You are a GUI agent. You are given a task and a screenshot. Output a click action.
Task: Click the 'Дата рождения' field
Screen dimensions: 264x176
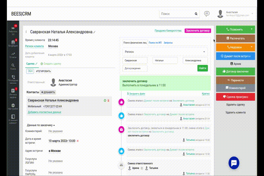pos(135,68)
